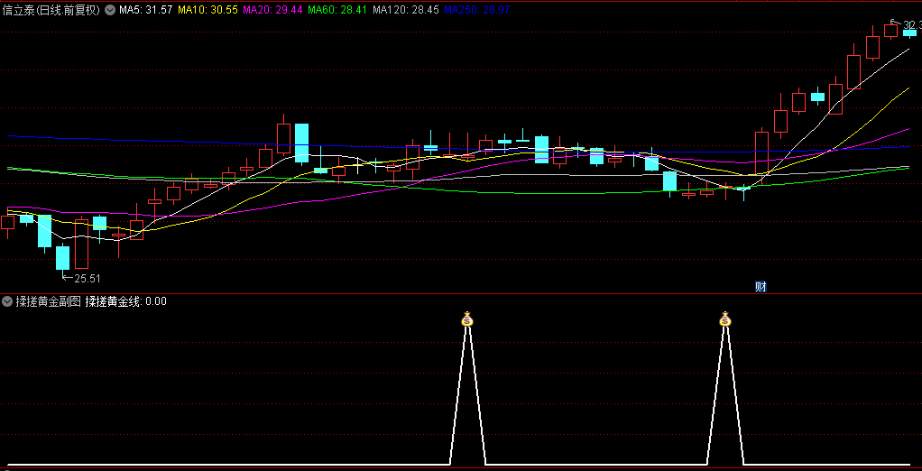The width and height of the screenshot is (922, 471).
Task: Select the MA120: 28.45 label
Action: tap(406, 9)
